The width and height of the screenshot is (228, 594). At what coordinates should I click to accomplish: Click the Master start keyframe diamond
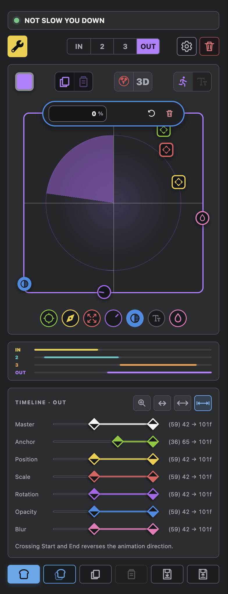point(94,424)
